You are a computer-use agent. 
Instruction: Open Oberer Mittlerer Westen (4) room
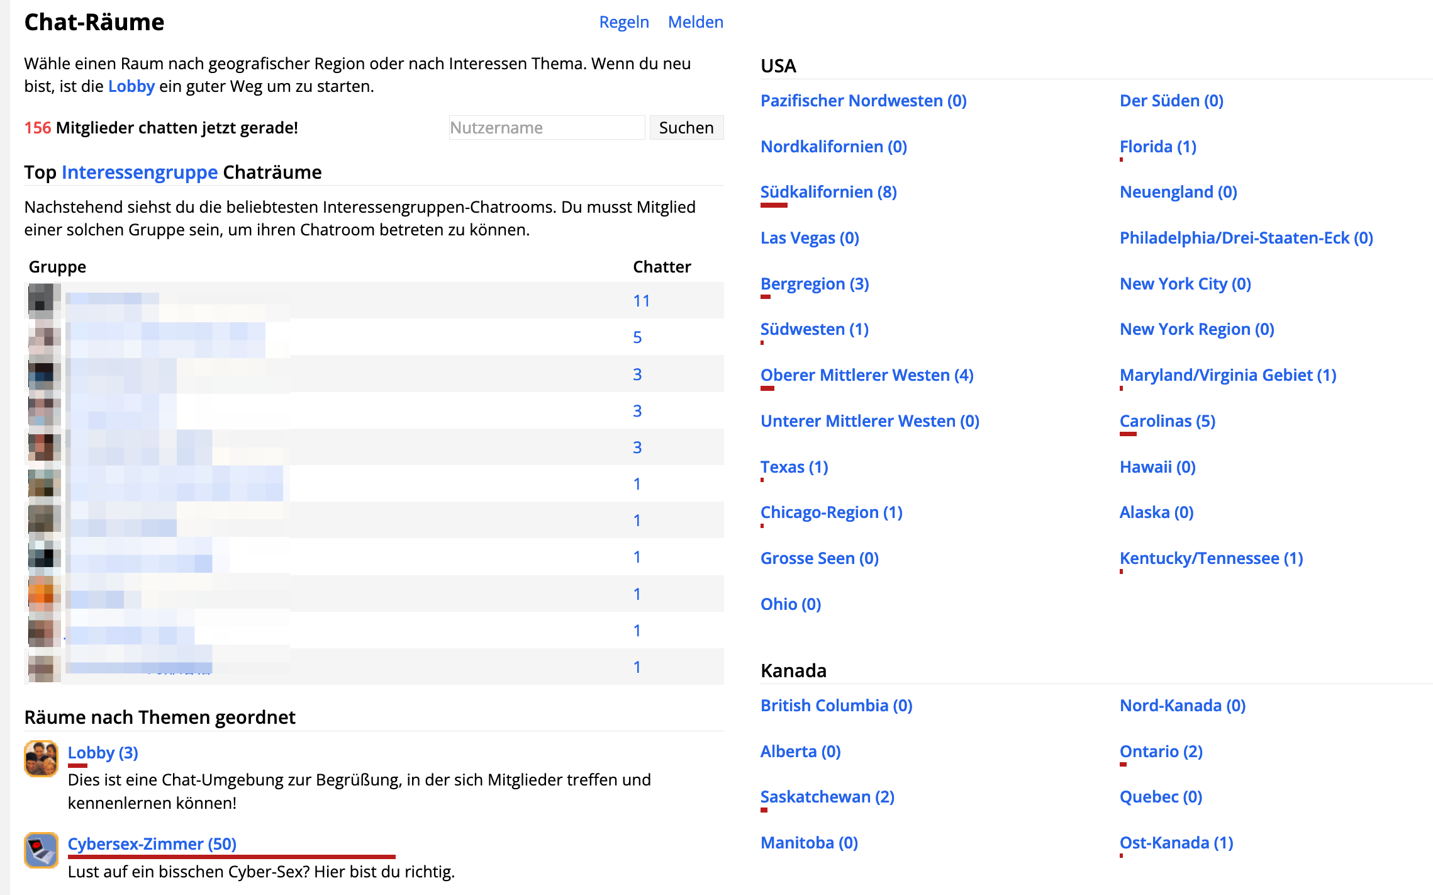866,375
